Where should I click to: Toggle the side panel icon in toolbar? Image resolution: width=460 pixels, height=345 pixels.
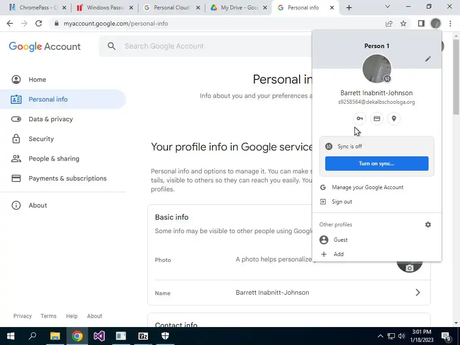(x=421, y=23)
